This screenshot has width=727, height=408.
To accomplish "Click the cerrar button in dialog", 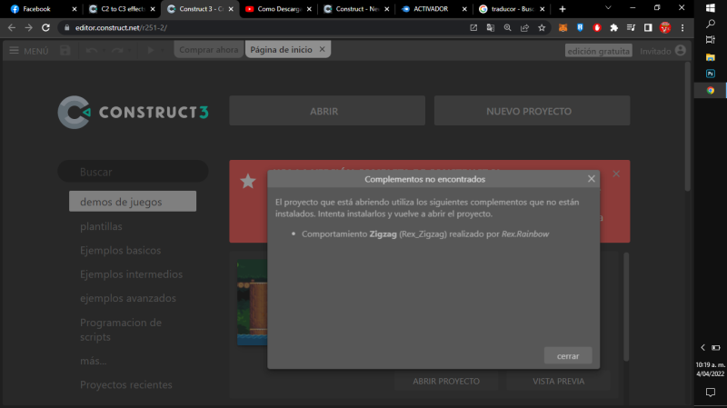I will [568, 355].
